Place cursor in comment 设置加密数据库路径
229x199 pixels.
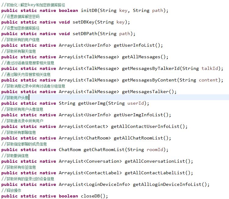(x=20, y=28)
